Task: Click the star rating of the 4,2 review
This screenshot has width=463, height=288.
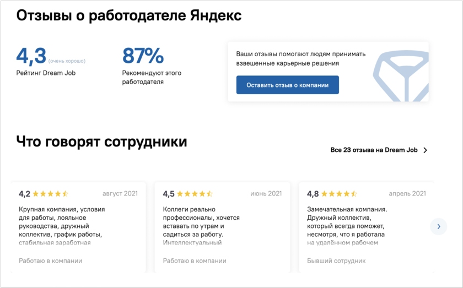Action: pyautogui.click(x=51, y=194)
